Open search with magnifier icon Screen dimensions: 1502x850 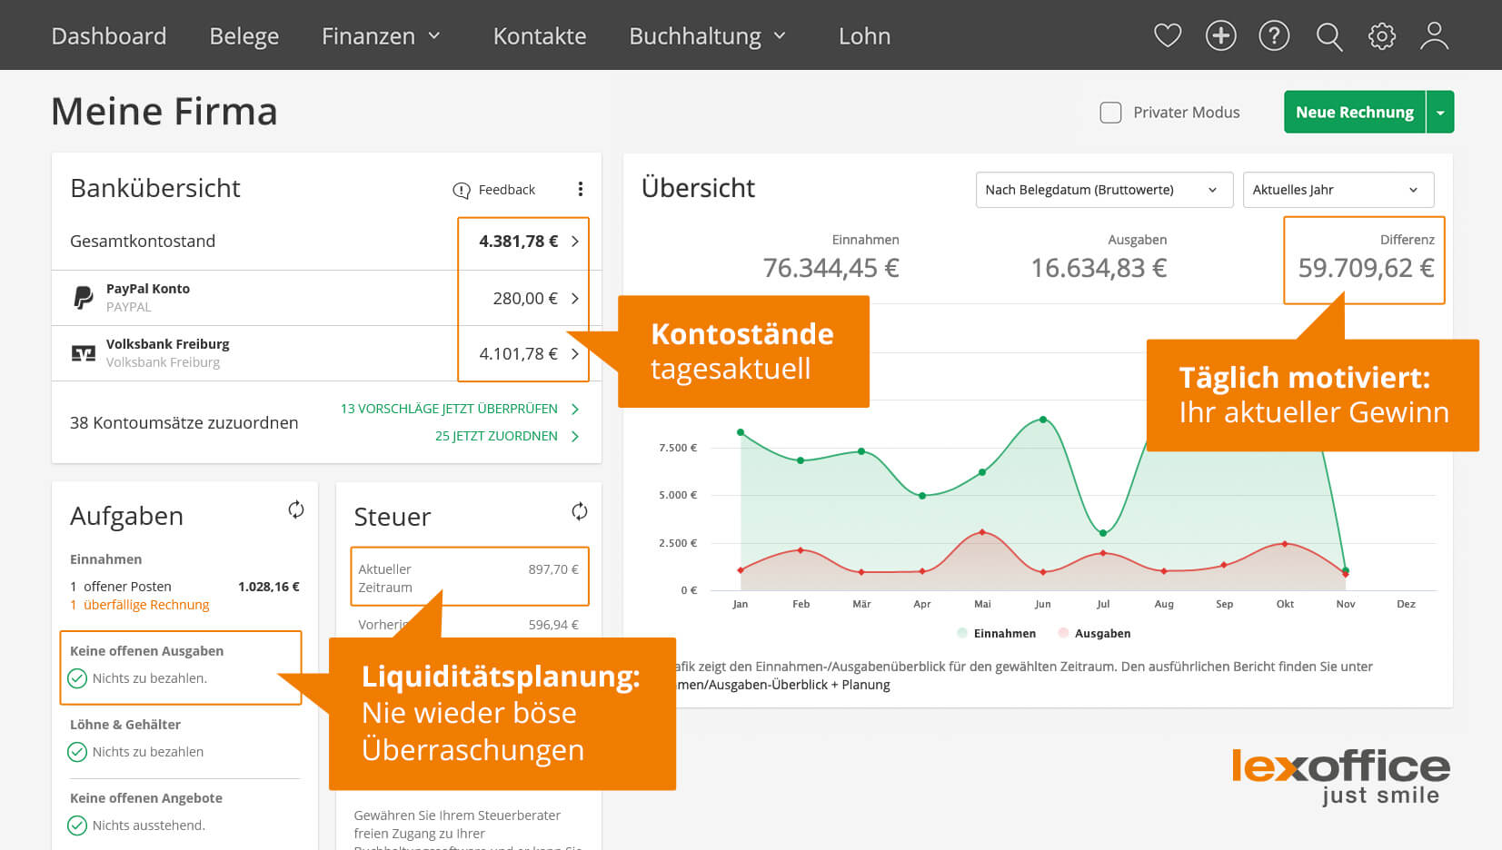pos(1328,36)
